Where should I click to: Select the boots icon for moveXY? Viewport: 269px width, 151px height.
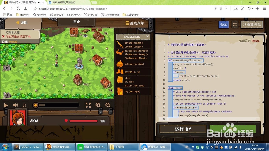[x=120, y=72]
